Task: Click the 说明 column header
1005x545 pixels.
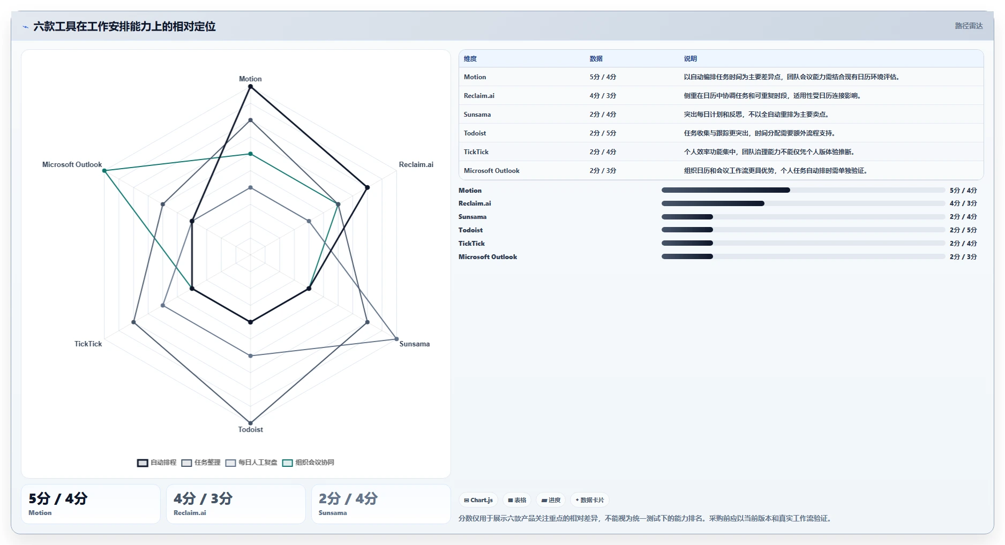Action: tap(690, 59)
